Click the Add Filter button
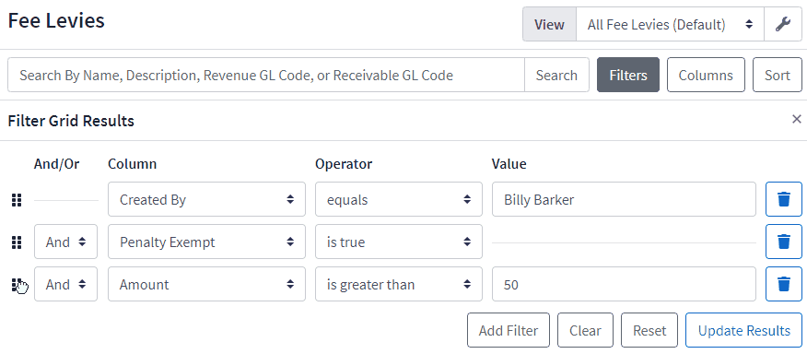This screenshot has width=807, height=354. click(x=508, y=330)
